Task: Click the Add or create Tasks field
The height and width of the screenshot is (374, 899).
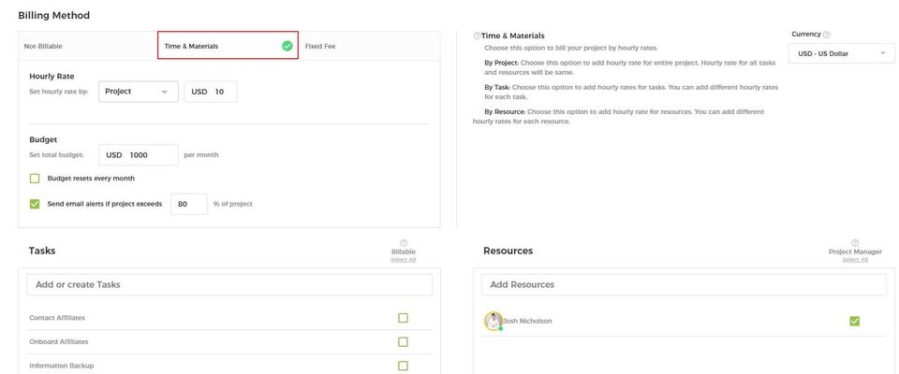Action: (228, 284)
